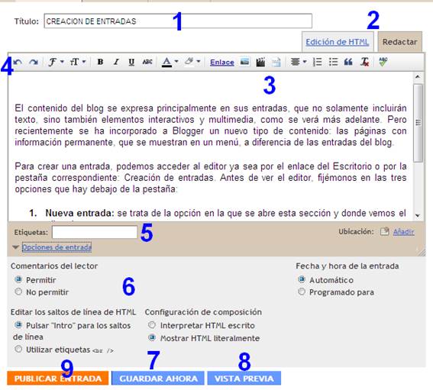Viewport: 433px width, 390px height.
Task: Click the background highlight color icon
Action: pos(189,61)
